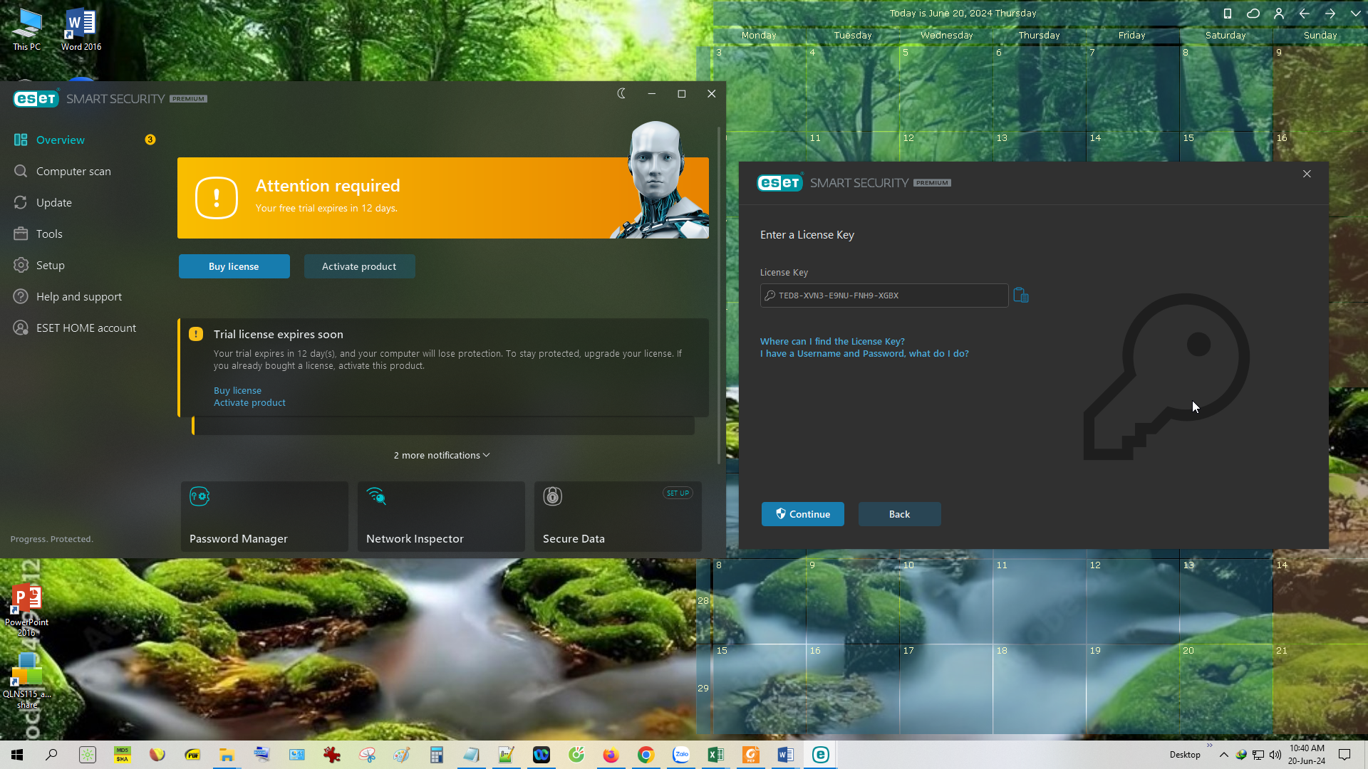This screenshot has height=769, width=1368.
Task: Open the Network Inspector tile
Action: pos(441,516)
